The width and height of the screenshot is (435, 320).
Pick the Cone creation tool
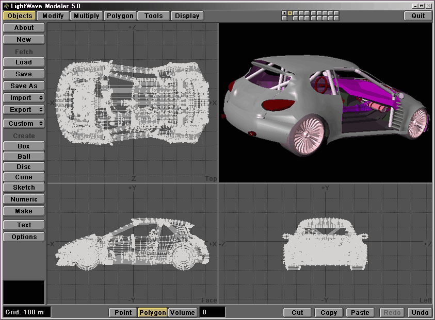[x=24, y=177]
